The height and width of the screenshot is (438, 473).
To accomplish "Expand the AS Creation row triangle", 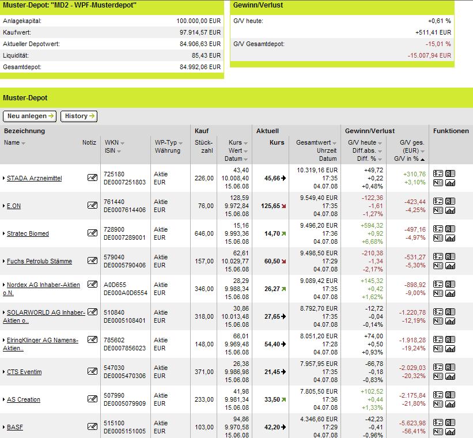I will [x=4, y=399].
